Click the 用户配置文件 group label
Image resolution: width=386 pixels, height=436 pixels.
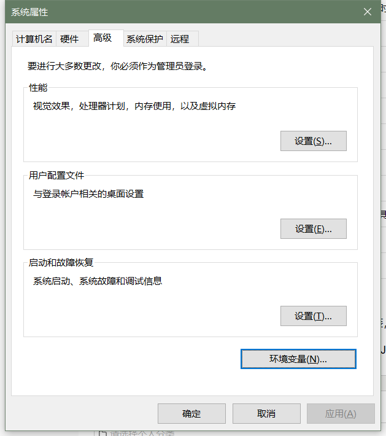click(x=56, y=175)
